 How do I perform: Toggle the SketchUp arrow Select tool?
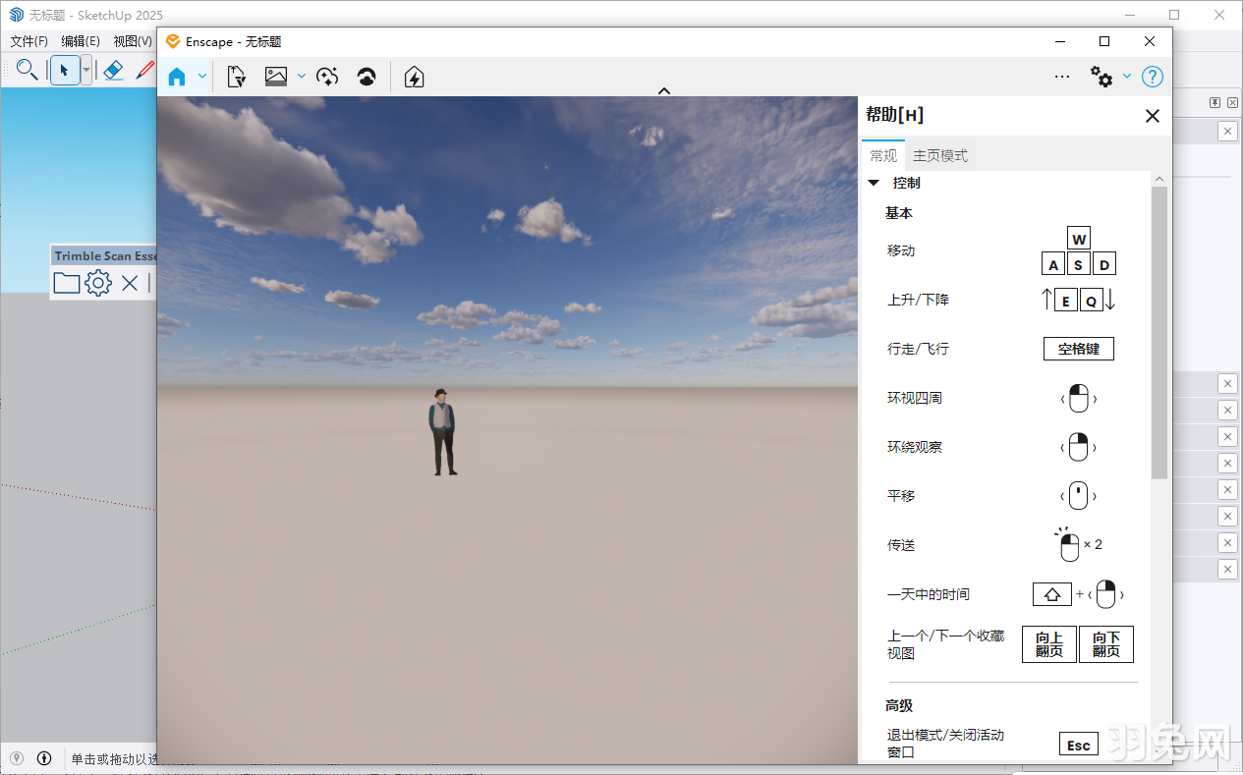65,70
